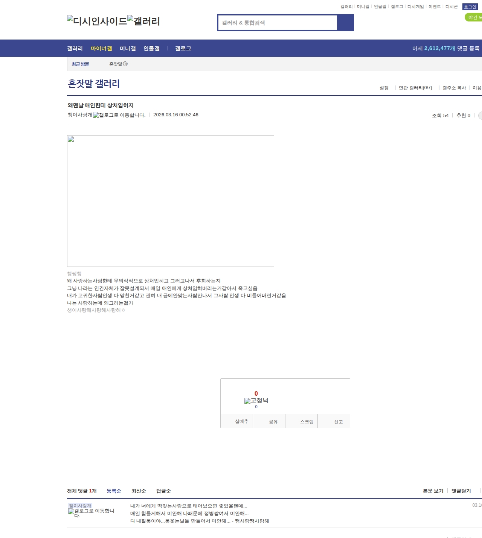Open the 디시콘 link
The image size is (482, 538).
(451, 7)
